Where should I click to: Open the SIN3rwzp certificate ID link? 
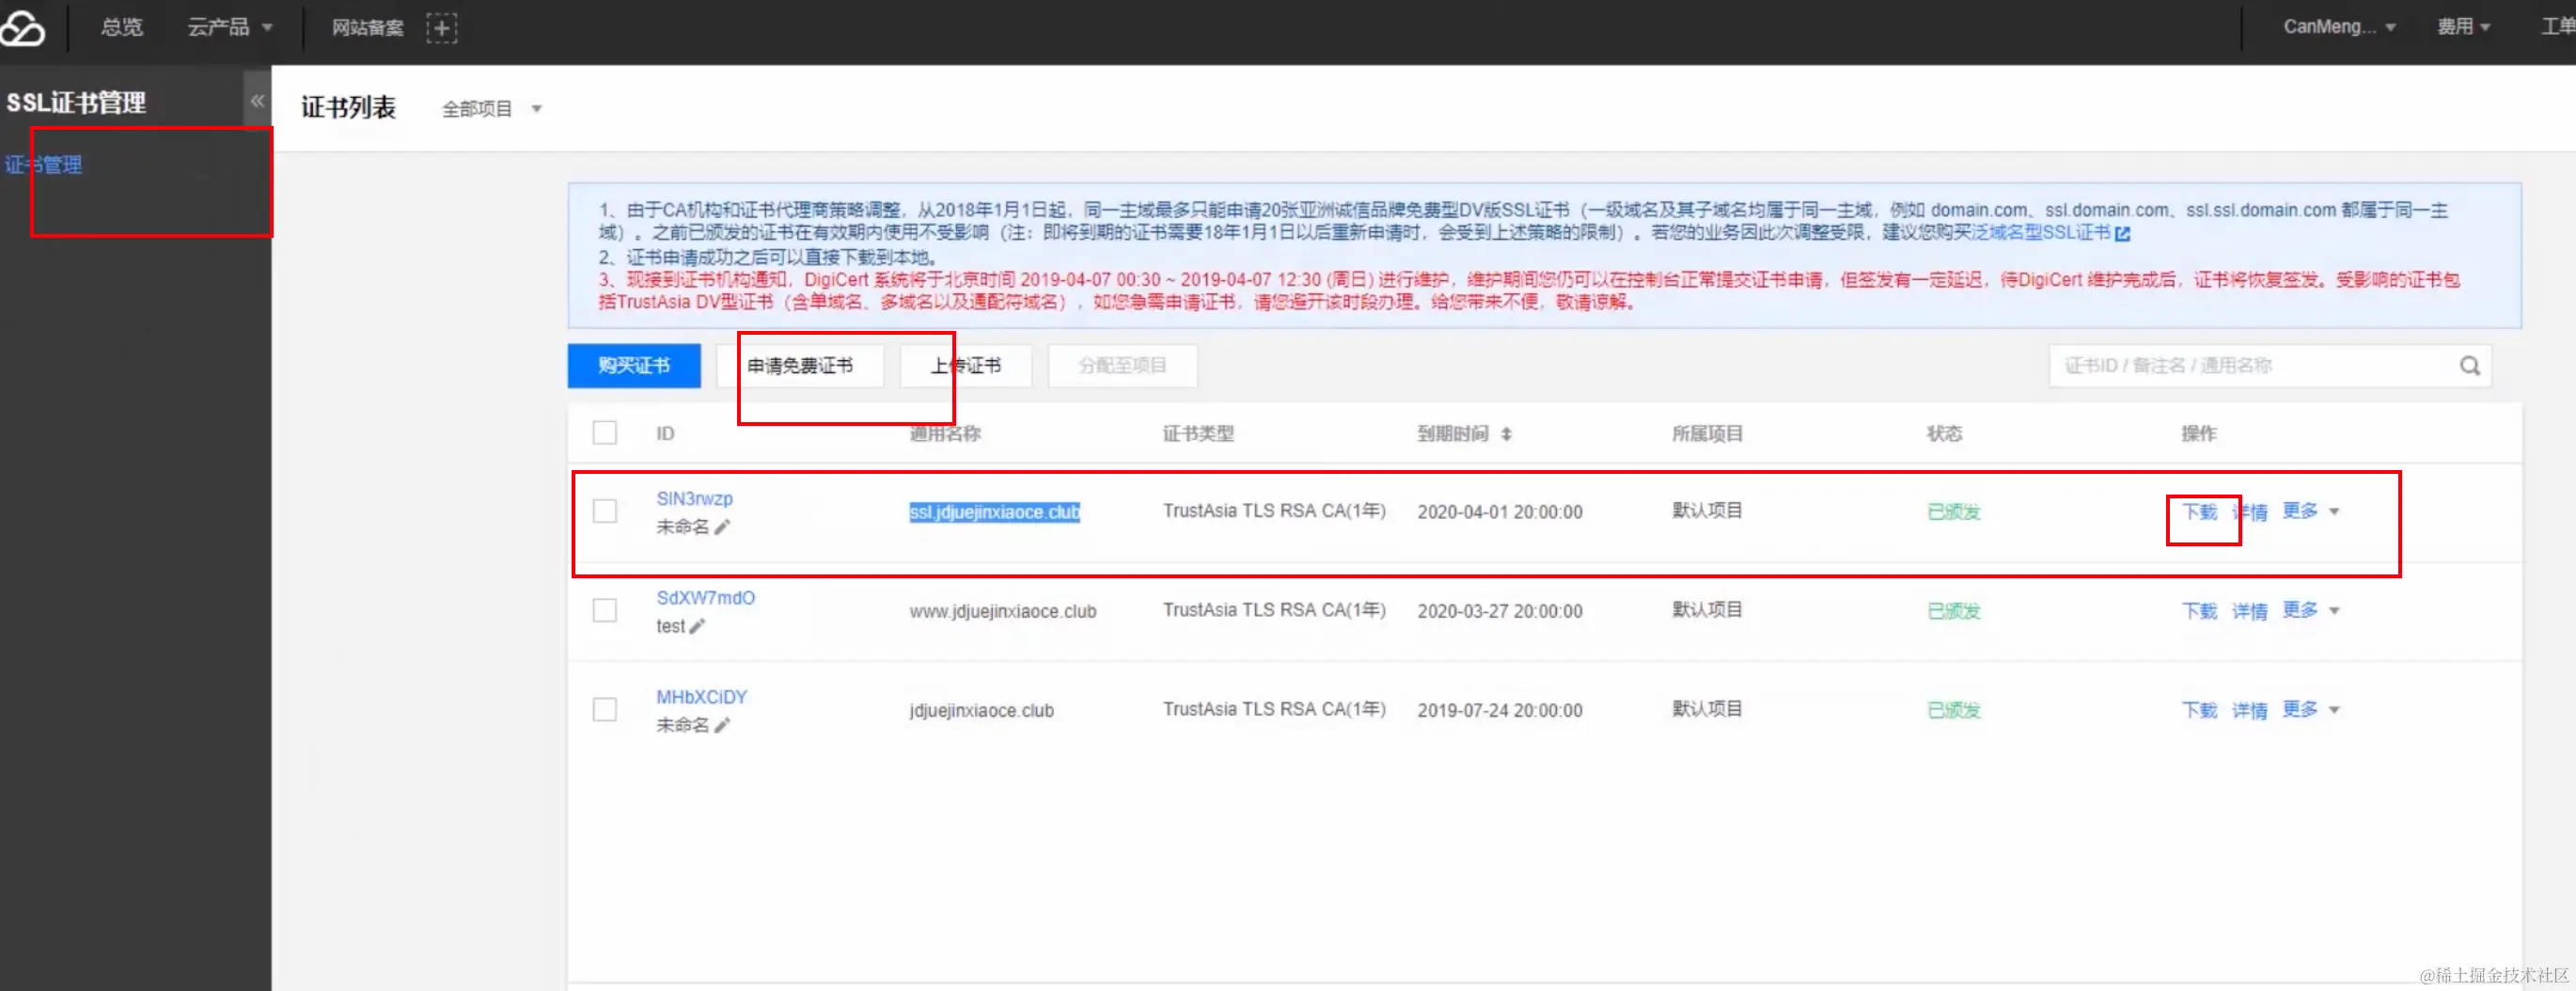click(694, 498)
